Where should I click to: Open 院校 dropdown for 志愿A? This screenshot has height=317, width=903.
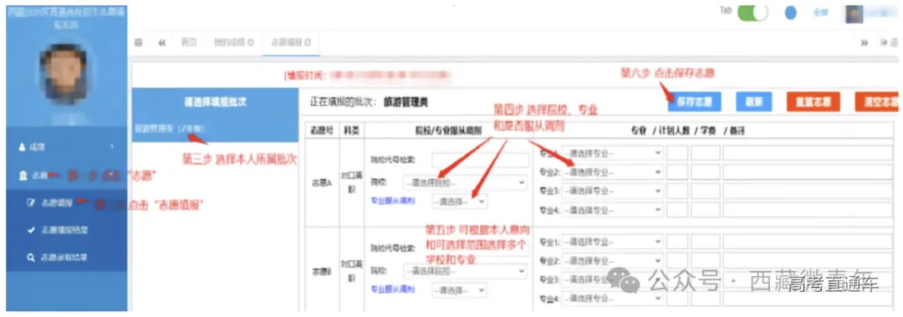[x=466, y=182]
